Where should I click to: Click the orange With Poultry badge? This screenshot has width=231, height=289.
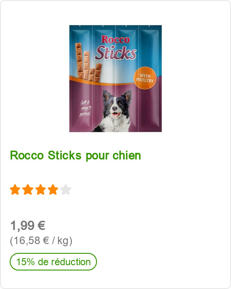tap(145, 78)
